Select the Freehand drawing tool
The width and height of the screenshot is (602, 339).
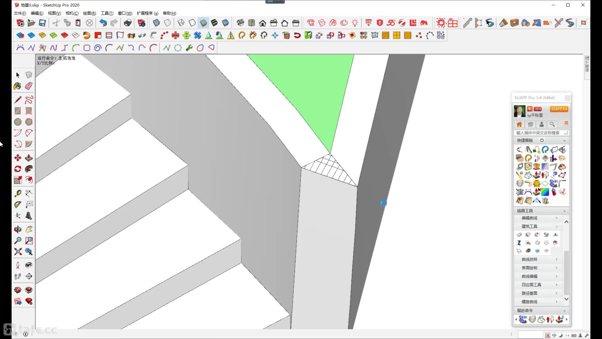29,100
